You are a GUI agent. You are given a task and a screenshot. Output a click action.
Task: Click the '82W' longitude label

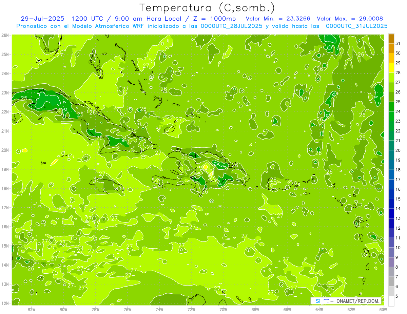(x=32, y=309)
